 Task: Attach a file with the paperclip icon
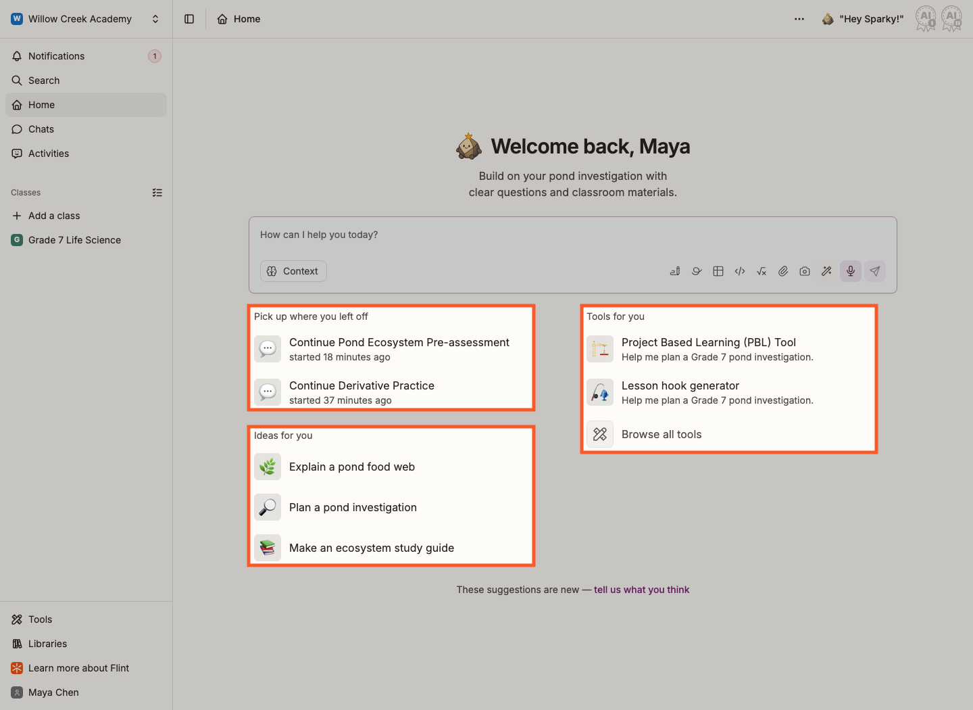(x=783, y=271)
